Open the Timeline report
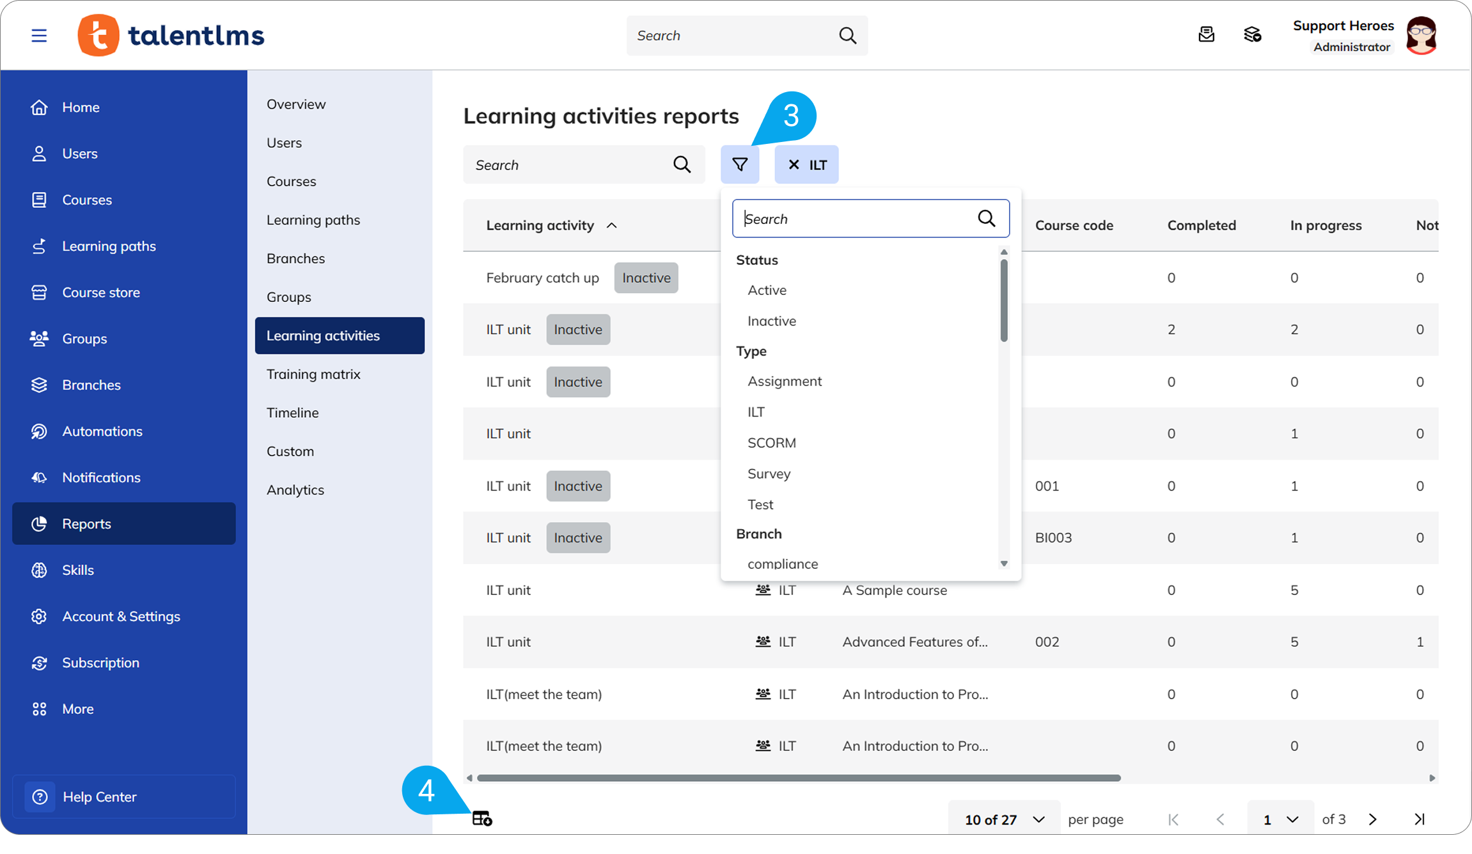1472x854 pixels. [x=292, y=413]
